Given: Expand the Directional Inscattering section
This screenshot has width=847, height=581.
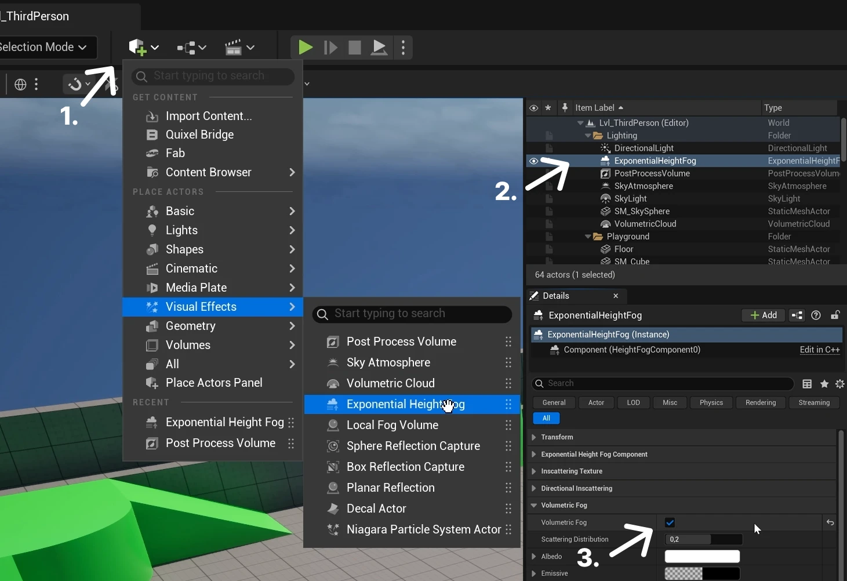Looking at the screenshot, I should pyautogui.click(x=534, y=489).
